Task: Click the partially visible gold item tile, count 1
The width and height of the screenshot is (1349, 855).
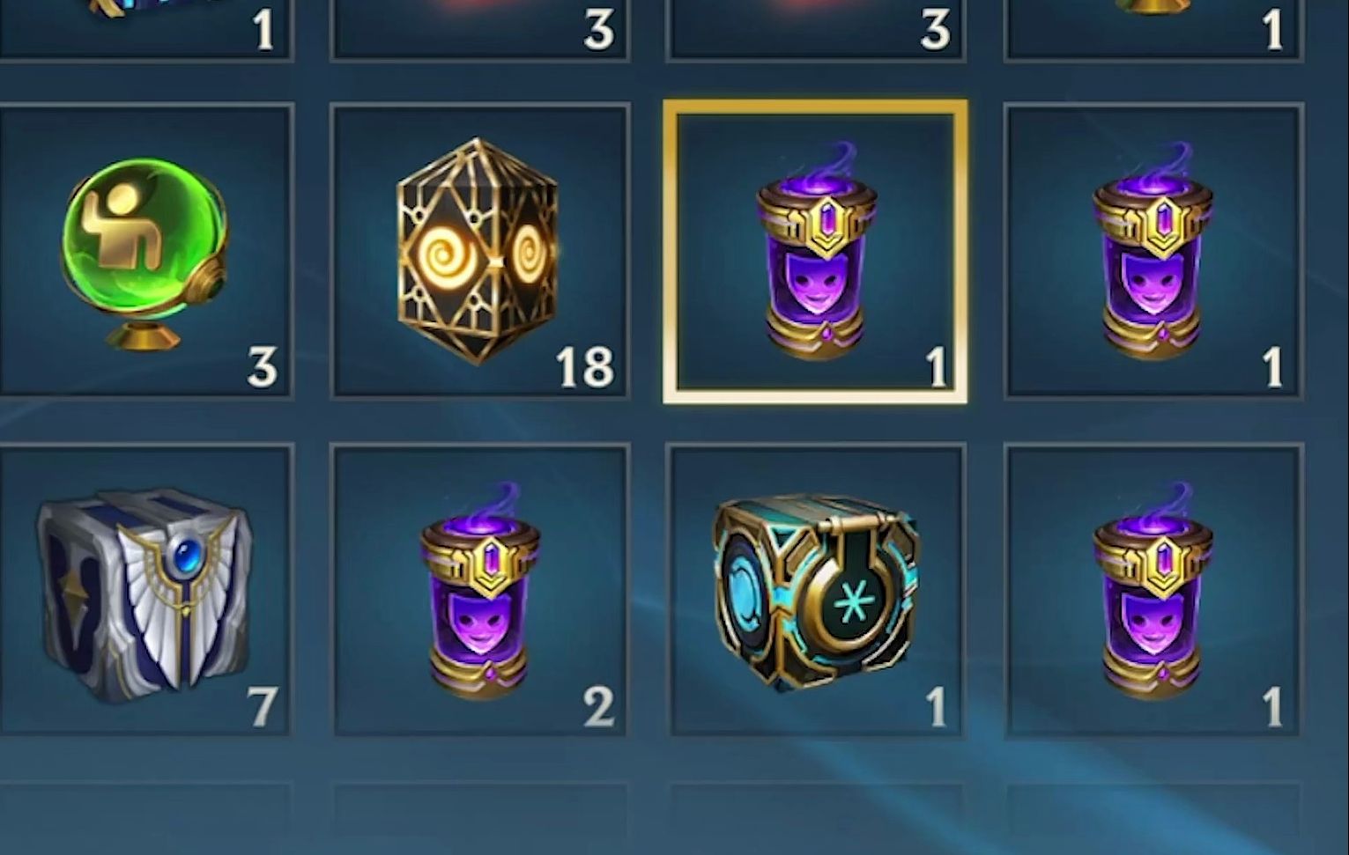Action: (x=1153, y=29)
